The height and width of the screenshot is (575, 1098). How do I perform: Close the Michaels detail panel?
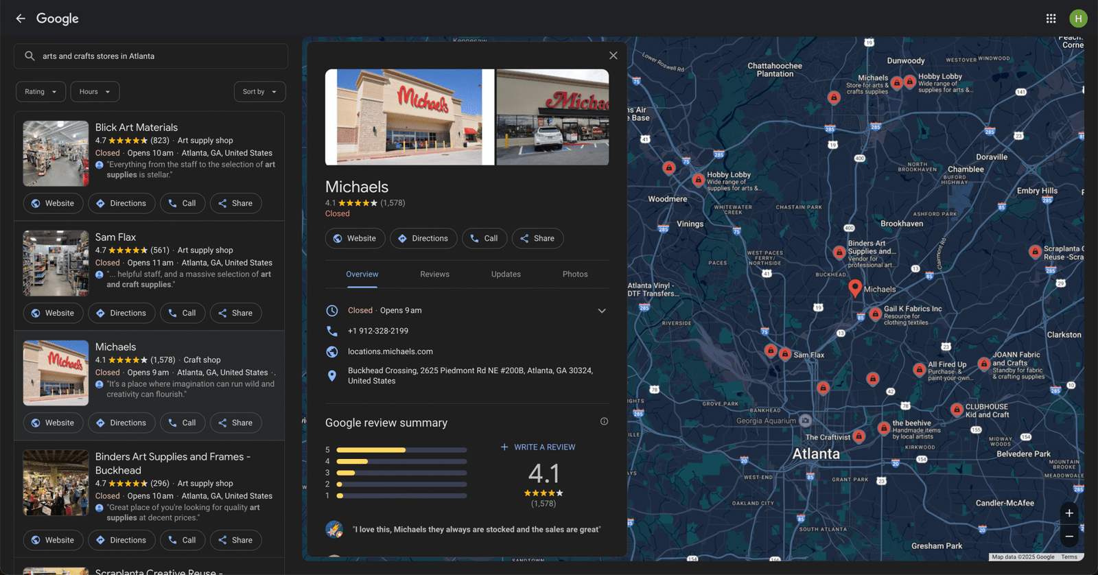point(614,56)
